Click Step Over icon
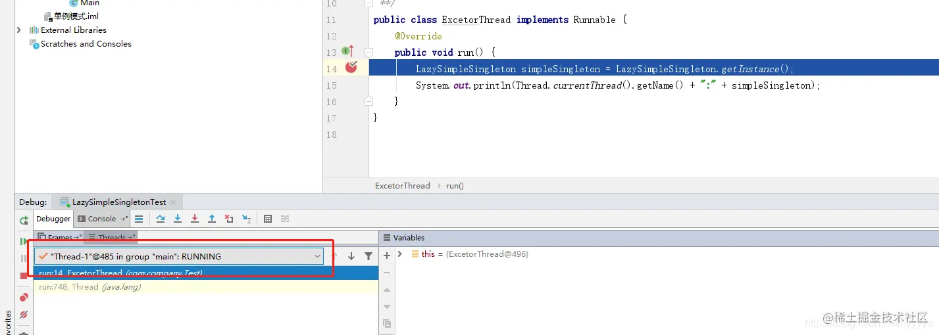Screen dimensions: 939x335 click(161, 219)
